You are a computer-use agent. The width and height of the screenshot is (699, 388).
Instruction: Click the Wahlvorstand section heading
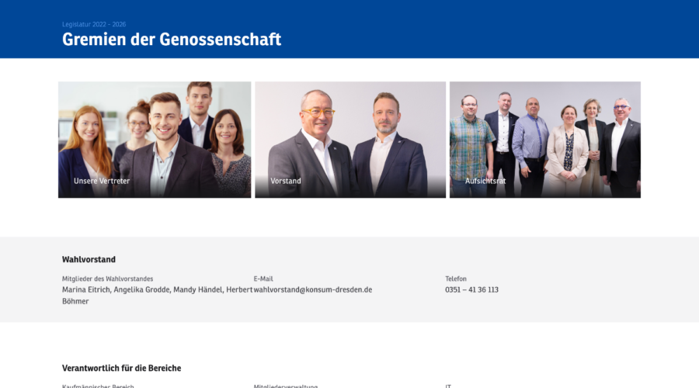[x=89, y=259]
